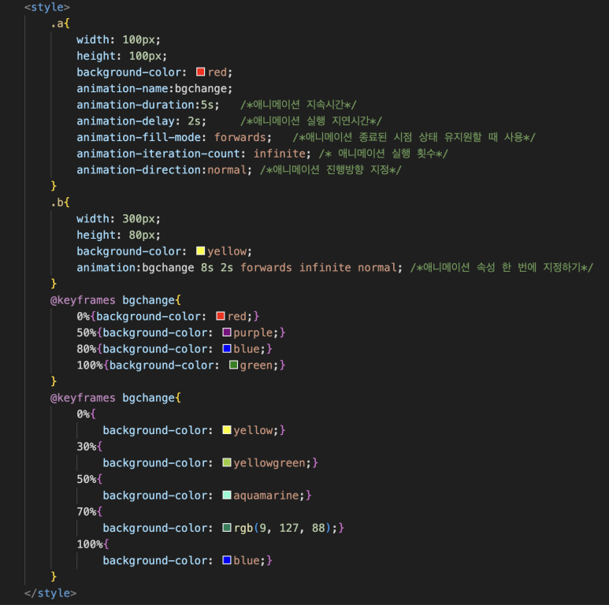Click the 8s value in the animation shorthand

tap(207, 268)
